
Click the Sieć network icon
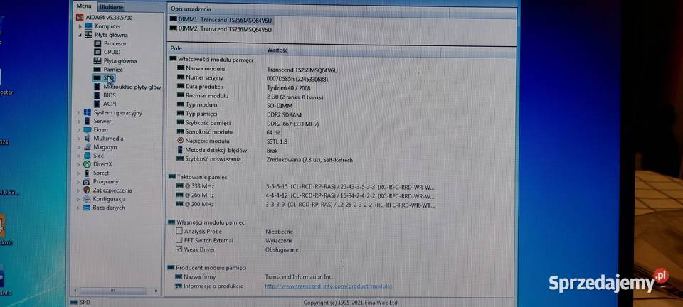(x=87, y=156)
